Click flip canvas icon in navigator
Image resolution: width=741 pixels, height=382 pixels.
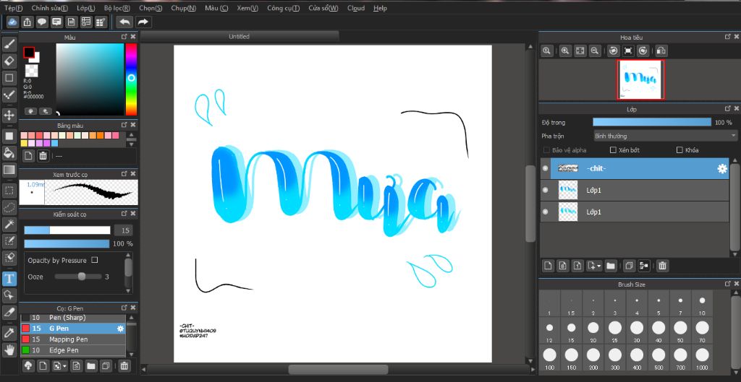(661, 51)
